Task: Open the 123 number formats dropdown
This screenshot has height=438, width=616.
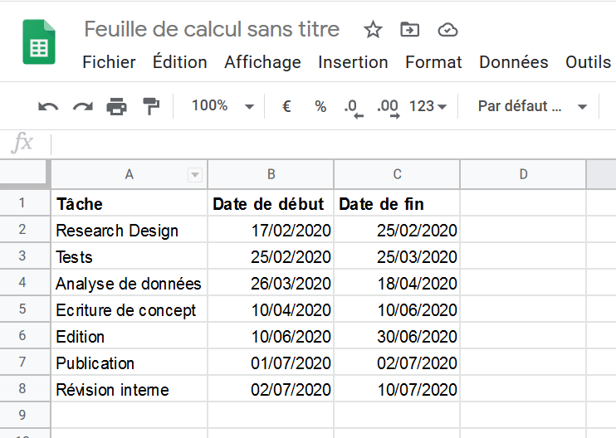Action: [x=428, y=106]
